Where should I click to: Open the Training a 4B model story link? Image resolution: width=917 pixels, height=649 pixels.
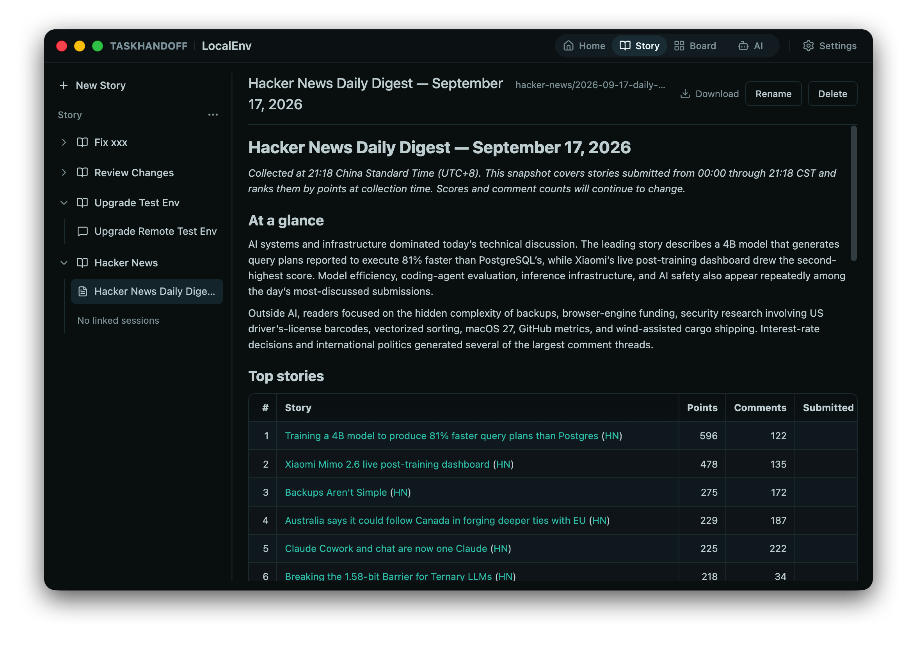(x=441, y=436)
